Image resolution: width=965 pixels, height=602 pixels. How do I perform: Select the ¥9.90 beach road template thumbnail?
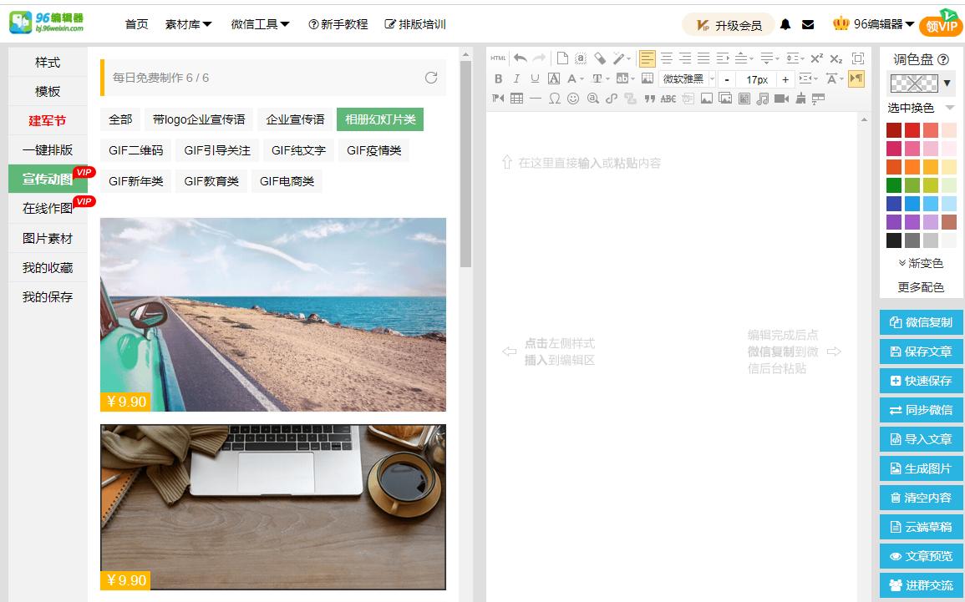pos(273,315)
